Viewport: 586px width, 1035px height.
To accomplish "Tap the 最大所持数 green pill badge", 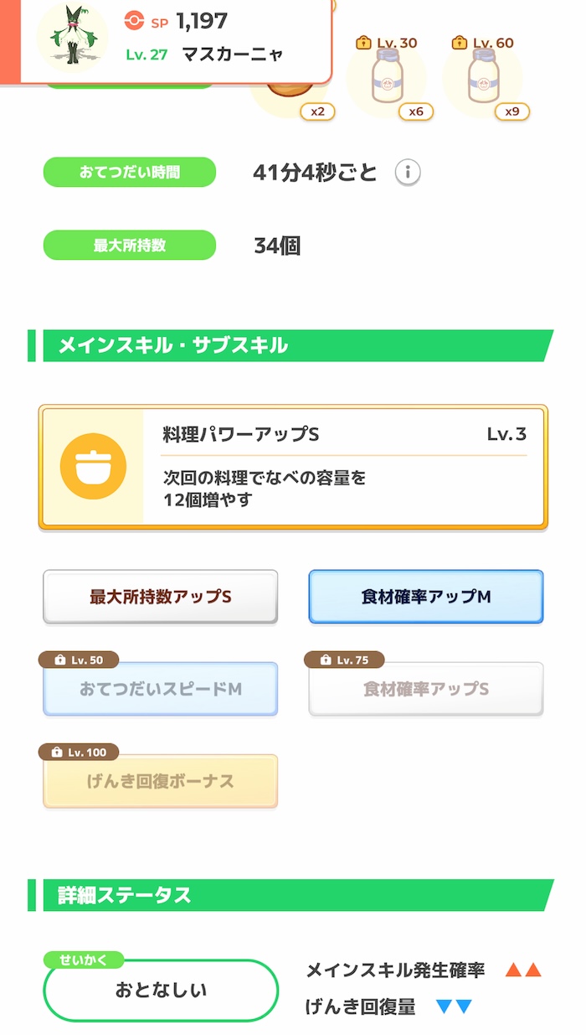I will (129, 245).
